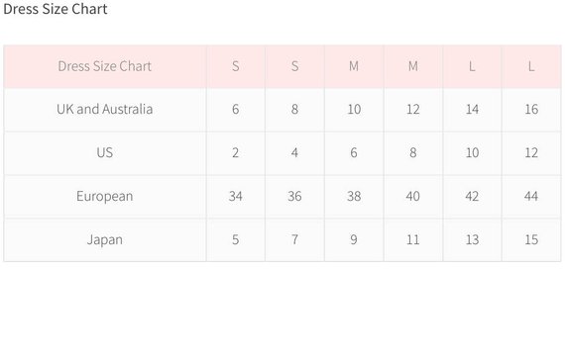Click the European size 44 cell
The width and height of the screenshot is (565, 358).
tap(531, 197)
